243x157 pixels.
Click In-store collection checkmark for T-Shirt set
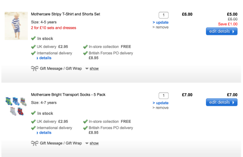click(x=85, y=46)
